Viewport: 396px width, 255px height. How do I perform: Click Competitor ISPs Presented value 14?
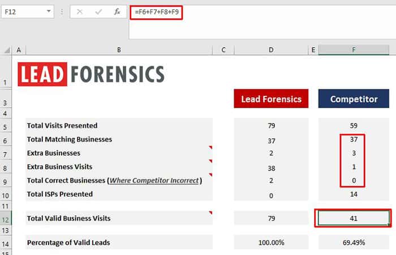coord(354,194)
